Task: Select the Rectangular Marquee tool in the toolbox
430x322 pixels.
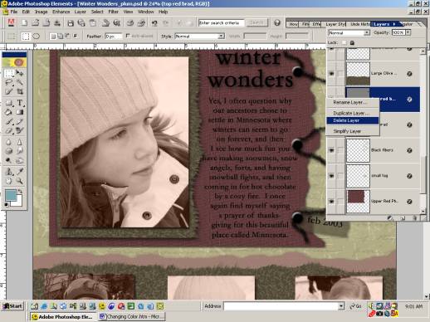Action: (x=8, y=73)
